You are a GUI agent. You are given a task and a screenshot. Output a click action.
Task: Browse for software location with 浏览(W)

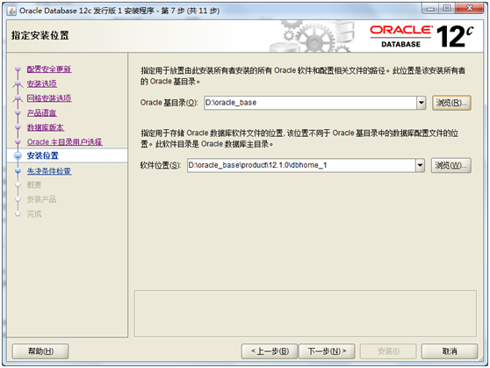(450, 165)
